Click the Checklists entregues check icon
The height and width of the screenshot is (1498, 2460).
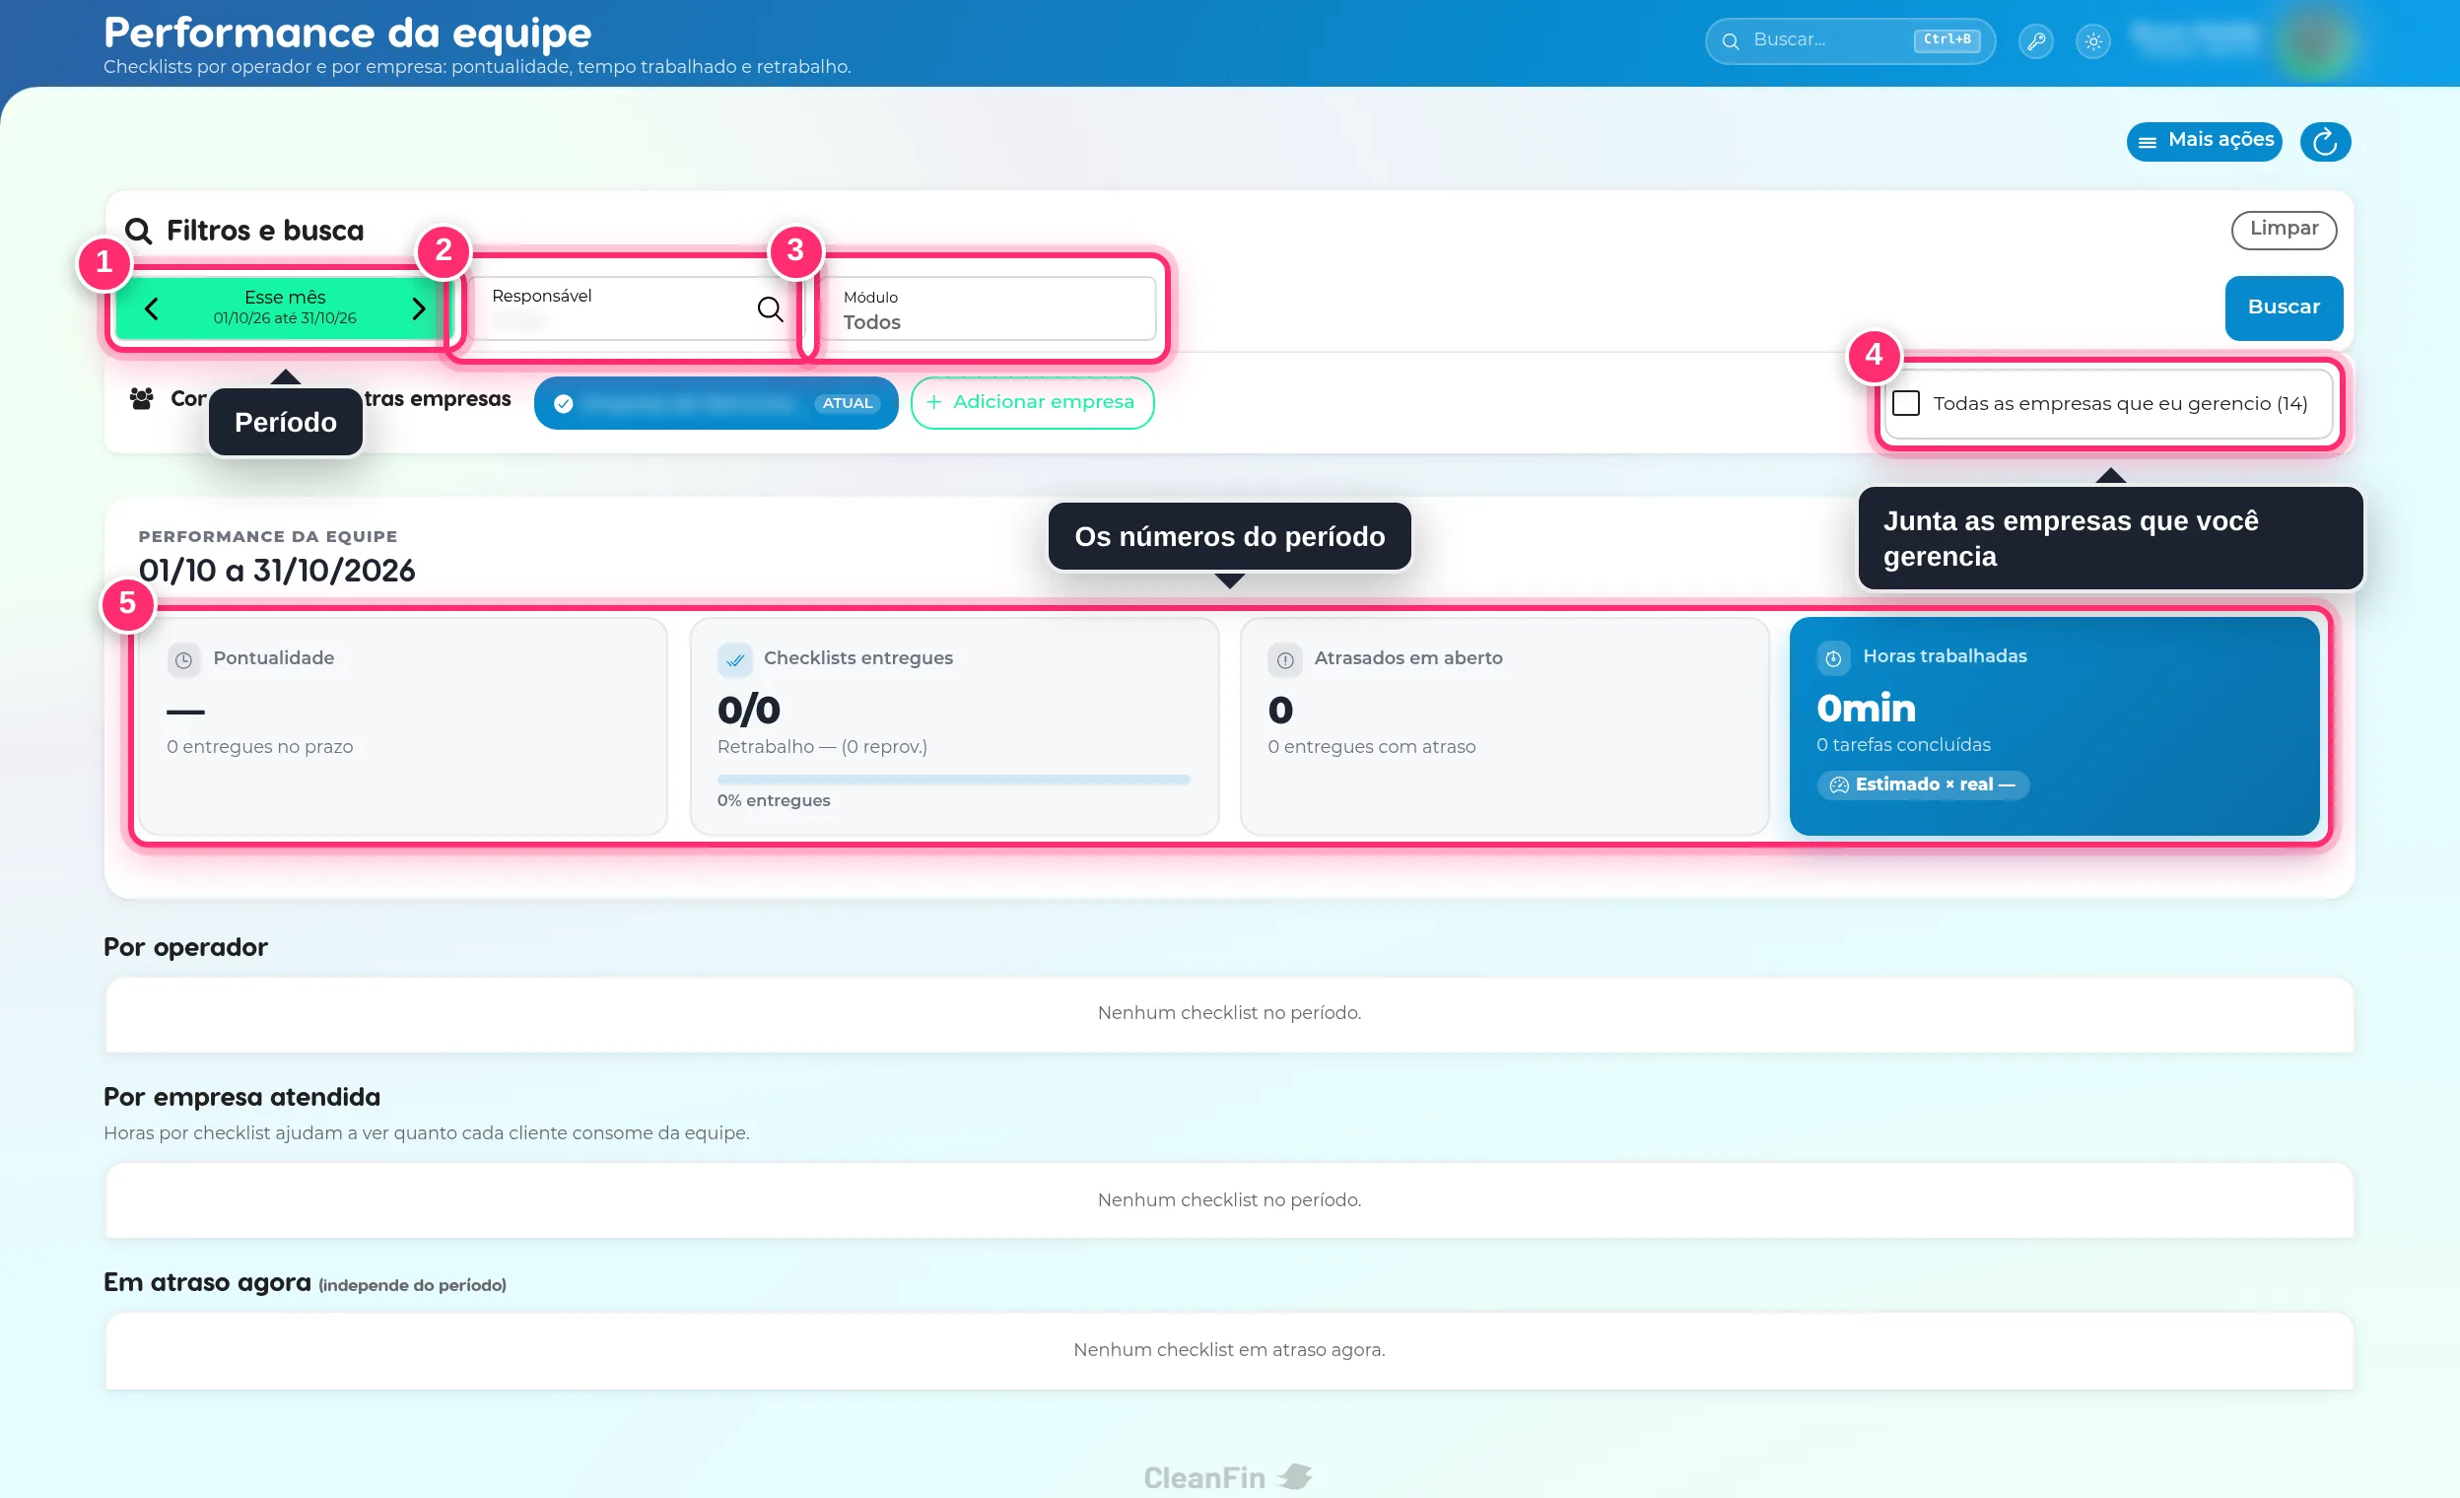734,659
